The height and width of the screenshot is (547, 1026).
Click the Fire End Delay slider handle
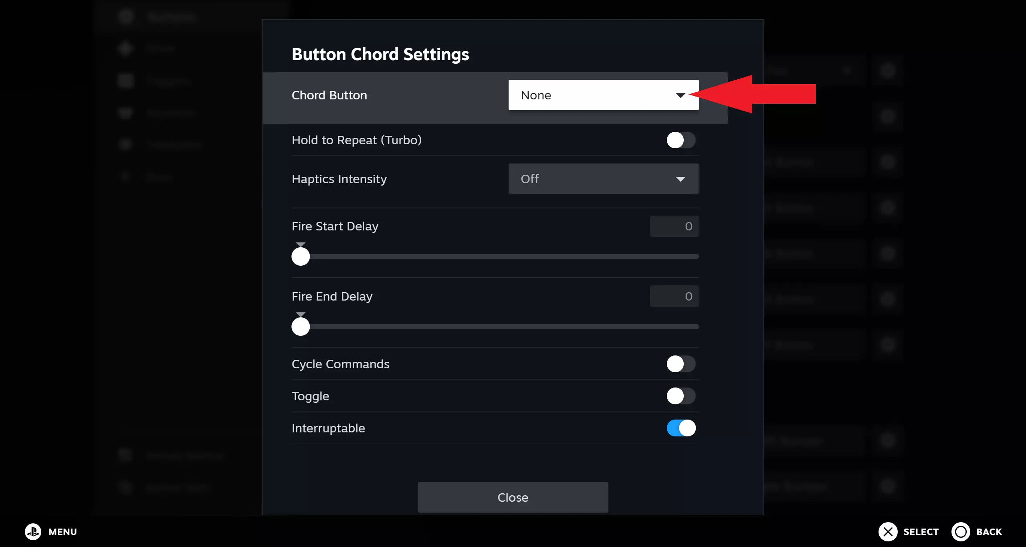301,327
